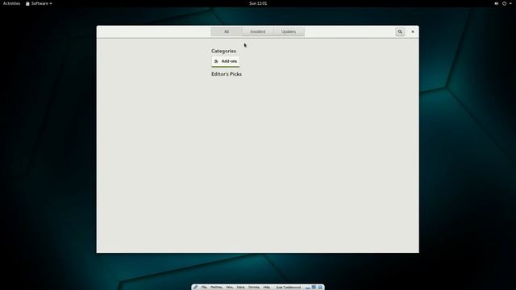Open the Software application menu

tap(39, 3)
